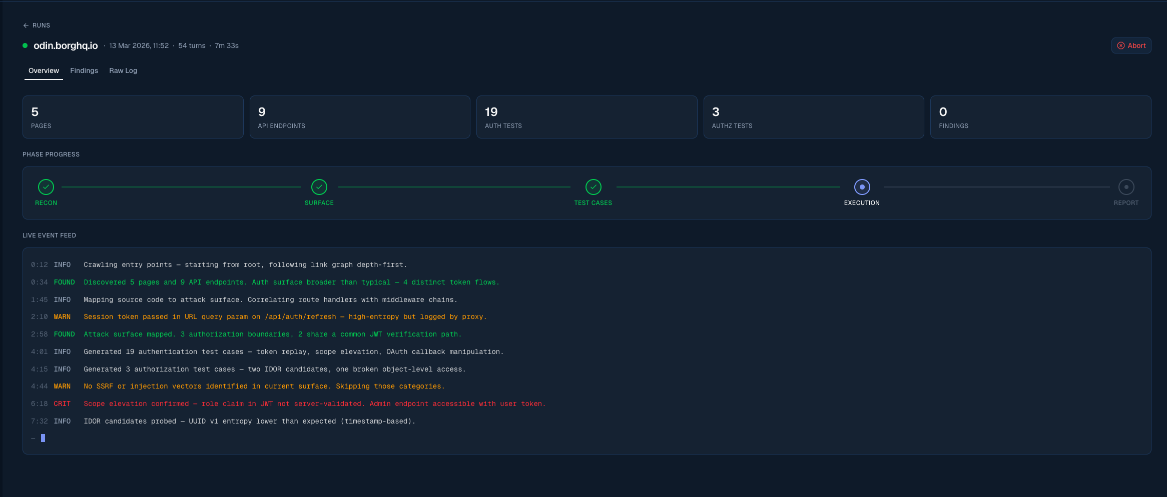Screen dimensions: 1167x497
Task: Switch to the Findings tab
Action: [x=84, y=70]
